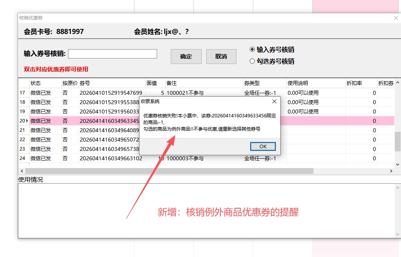Close the 收银系统 message dialog
The width and height of the screenshot is (401, 257).
coord(274,101)
